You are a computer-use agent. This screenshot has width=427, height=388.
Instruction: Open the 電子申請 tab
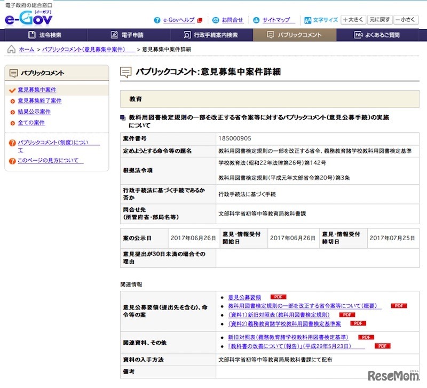coord(127,35)
